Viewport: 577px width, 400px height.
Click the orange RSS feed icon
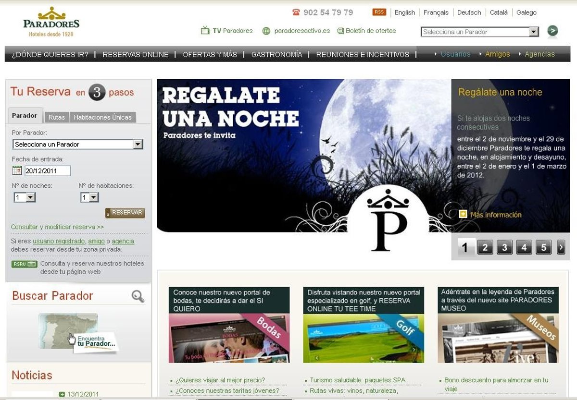point(379,12)
